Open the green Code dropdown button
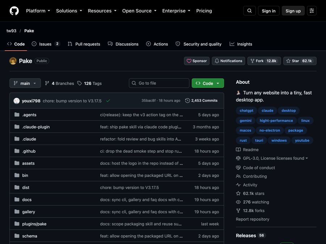The width and height of the screenshot is (326, 244). 208,83
